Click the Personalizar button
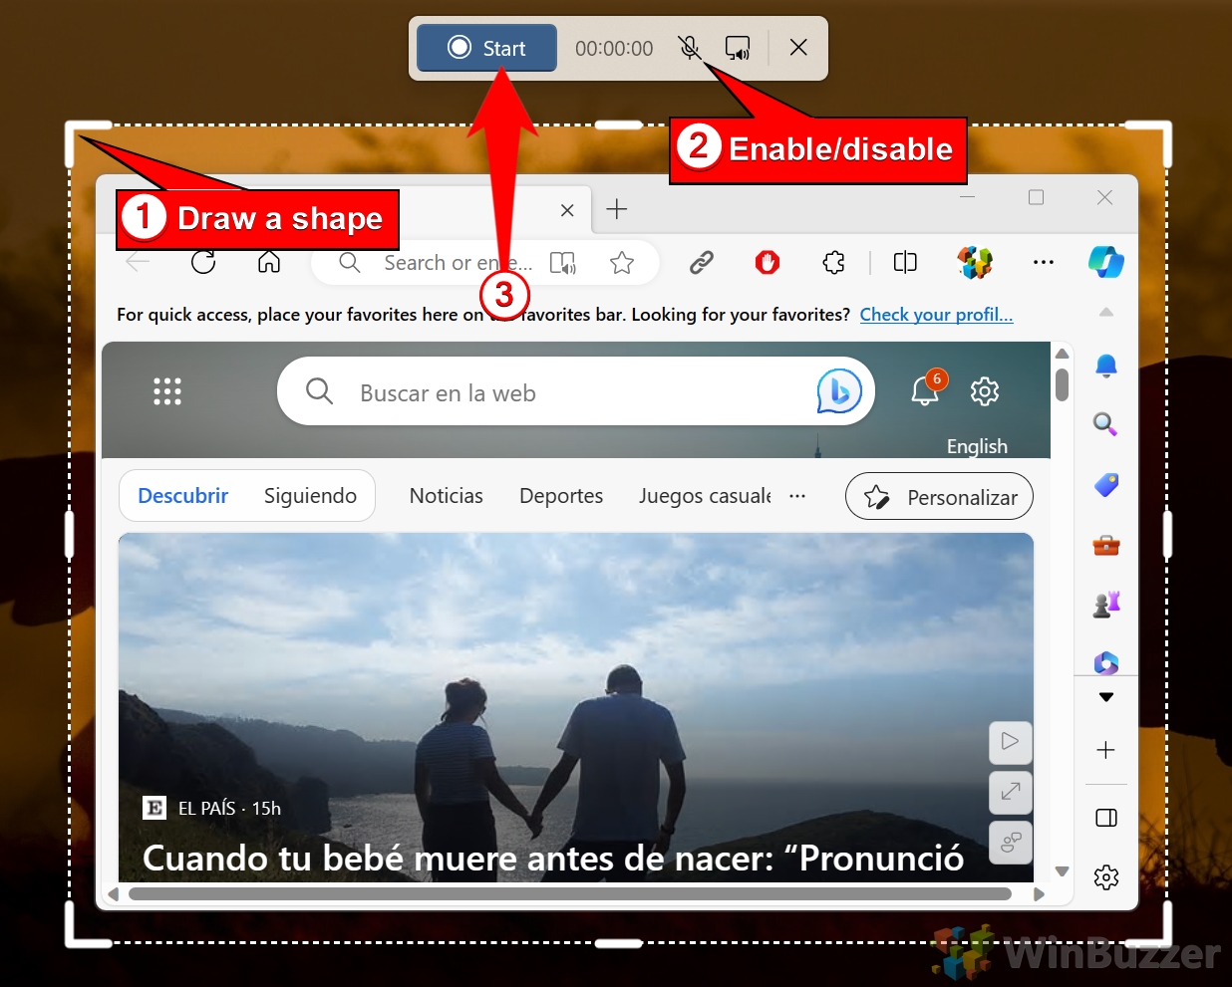1232x987 pixels. 939,496
